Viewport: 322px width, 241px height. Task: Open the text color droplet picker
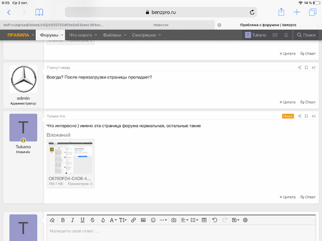tap(103, 220)
